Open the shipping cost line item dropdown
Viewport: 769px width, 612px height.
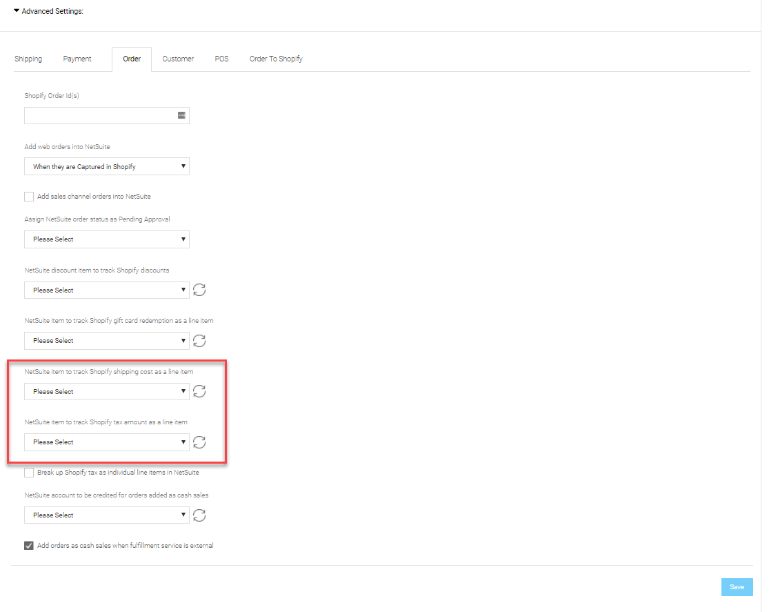click(x=106, y=391)
